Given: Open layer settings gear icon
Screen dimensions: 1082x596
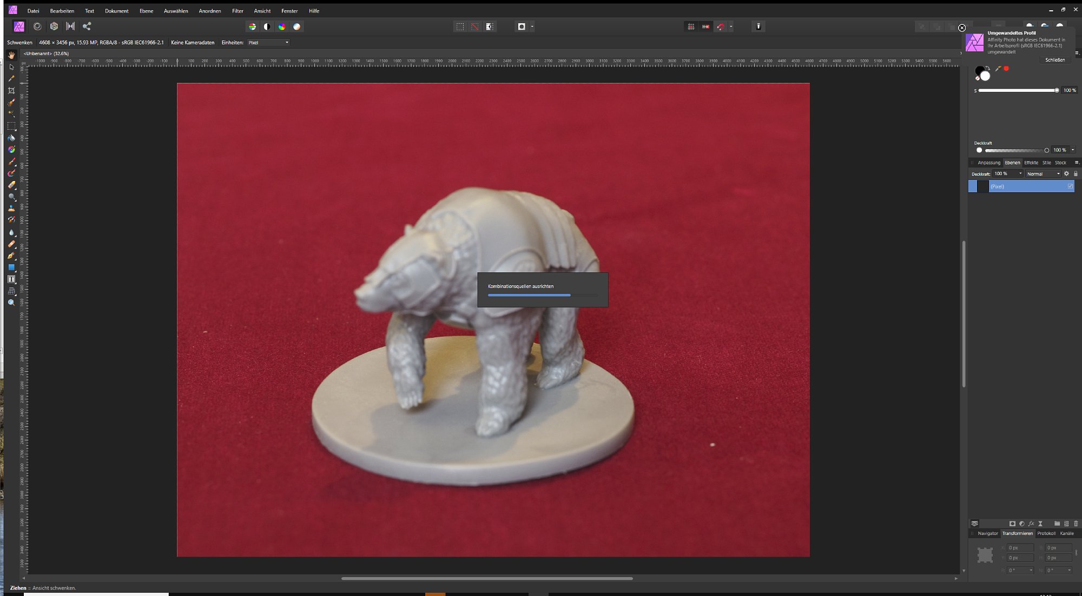Looking at the screenshot, I should [x=1066, y=173].
